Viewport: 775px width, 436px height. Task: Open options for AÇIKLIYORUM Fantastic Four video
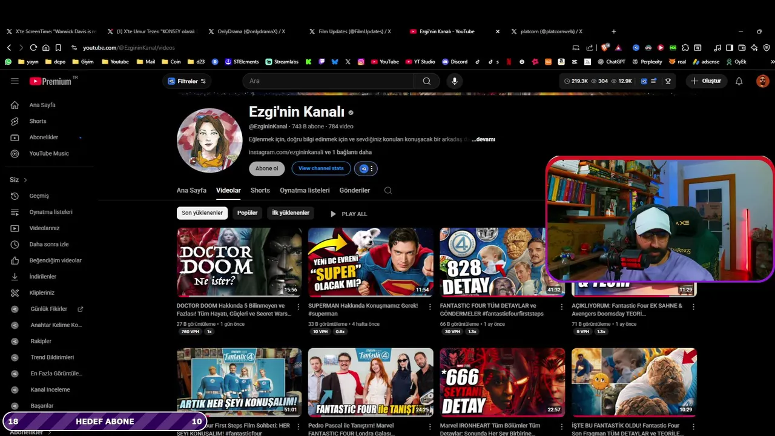693,306
